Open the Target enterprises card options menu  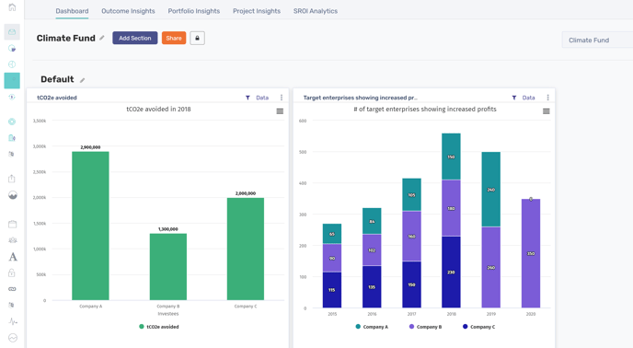547,98
